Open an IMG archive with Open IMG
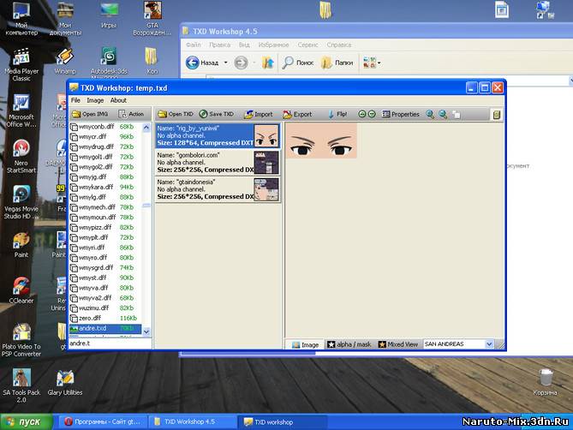Screen dimensions: 573x430 click(x=90, y=114)
